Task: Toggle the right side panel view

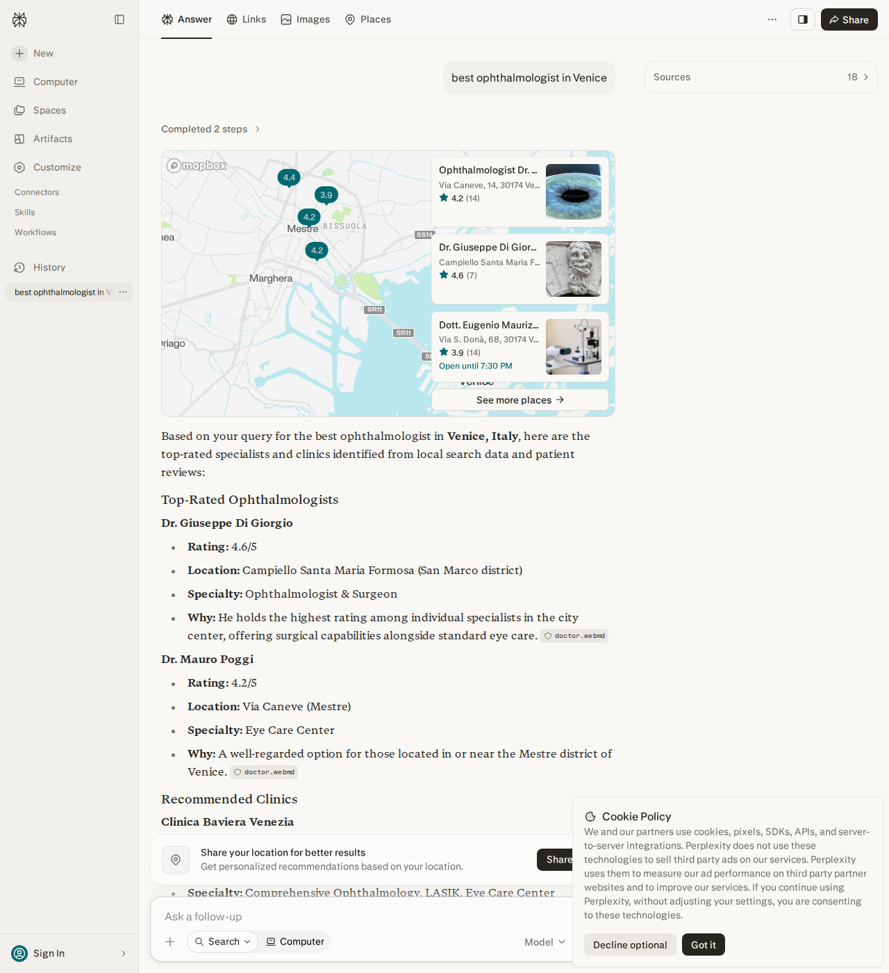Action: [803, 19]
